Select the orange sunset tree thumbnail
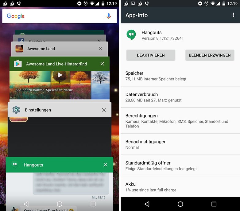 coord(80,85)
